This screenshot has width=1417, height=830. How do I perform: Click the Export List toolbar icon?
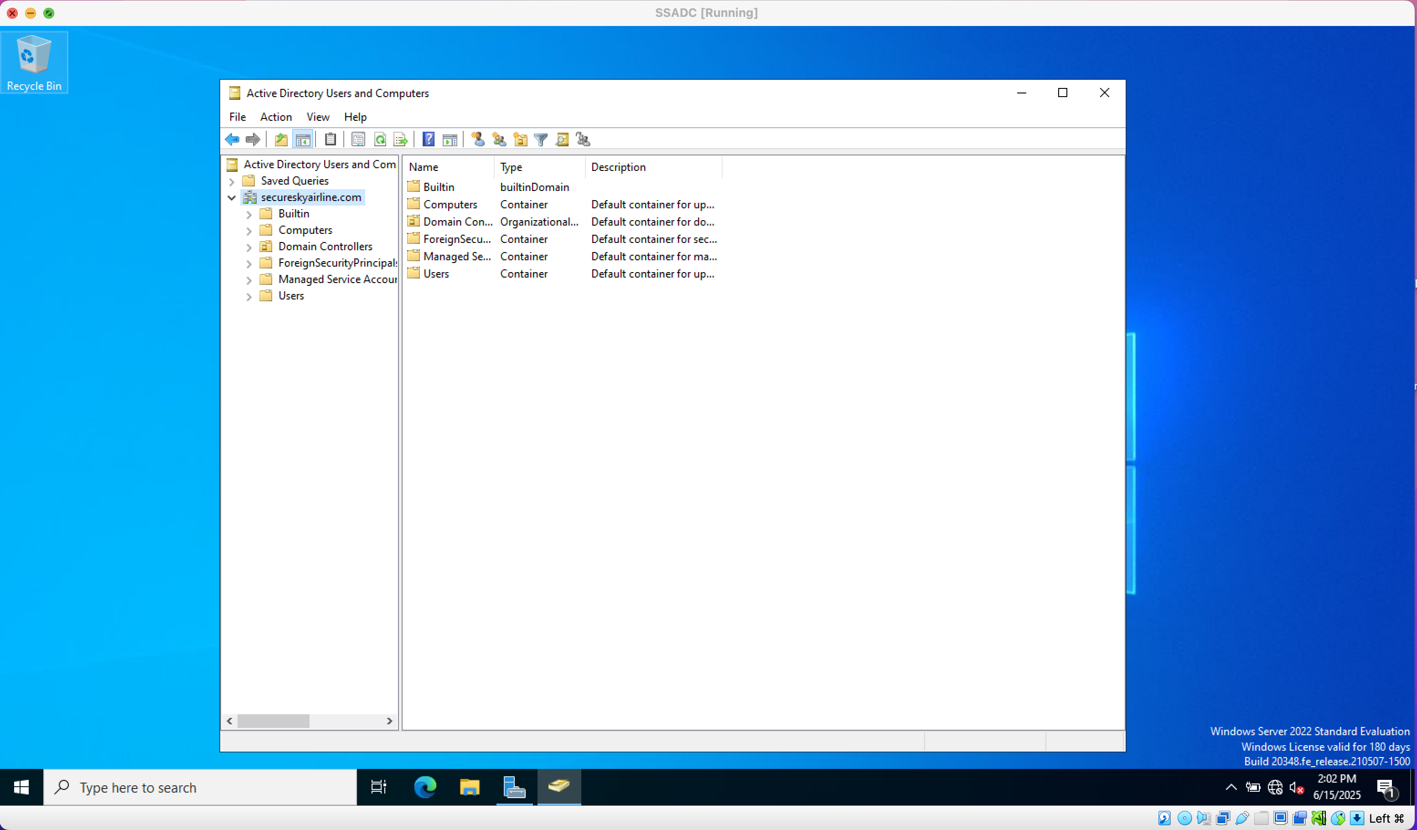(x=400, y=139)
